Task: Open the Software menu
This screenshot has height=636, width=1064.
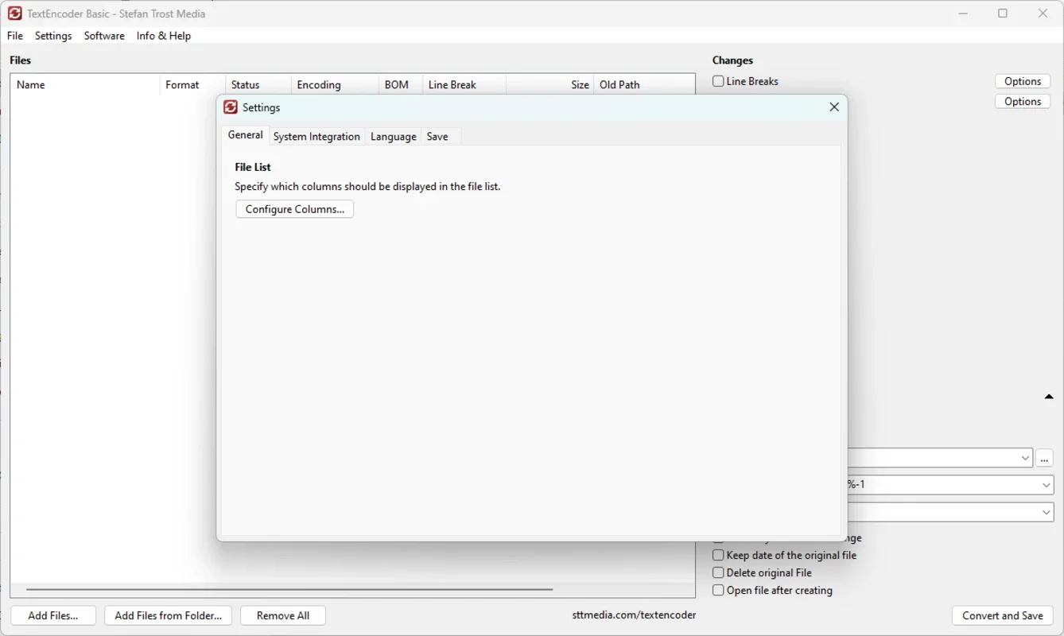Action: pos(104,36)
